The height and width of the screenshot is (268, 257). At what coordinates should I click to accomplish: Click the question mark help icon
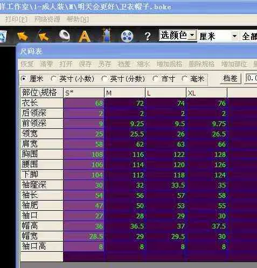pyautogui.click(x=148, y=36)
